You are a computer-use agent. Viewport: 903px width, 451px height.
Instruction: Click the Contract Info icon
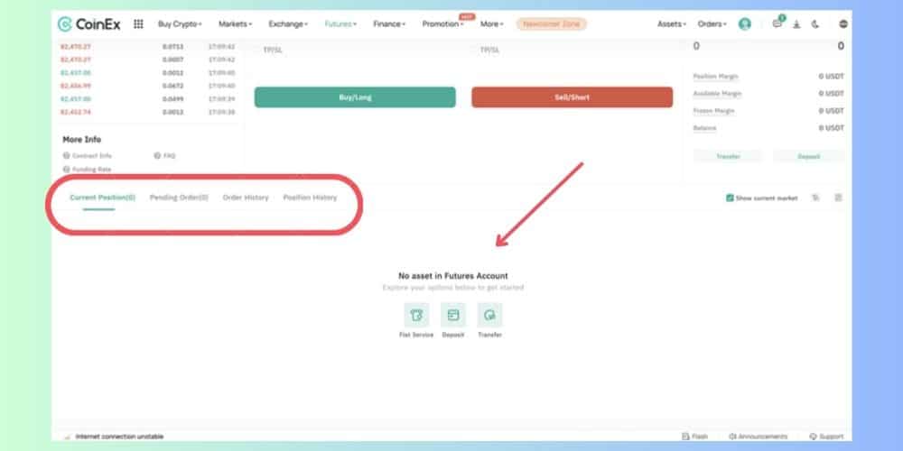67,156
